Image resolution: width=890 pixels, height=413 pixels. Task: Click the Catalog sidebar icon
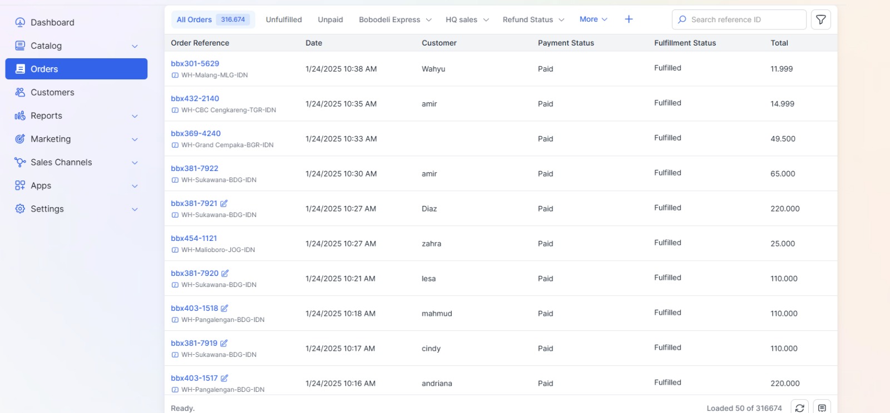coord(20,46)
